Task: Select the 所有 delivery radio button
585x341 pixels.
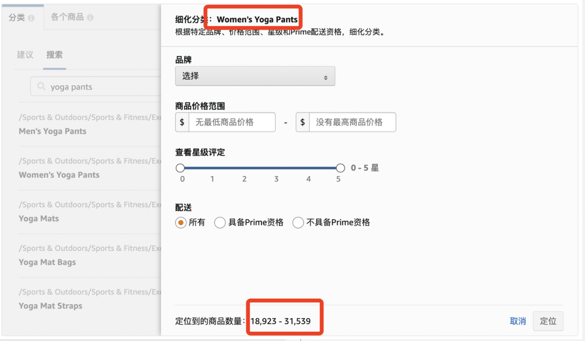Action: 180,222
